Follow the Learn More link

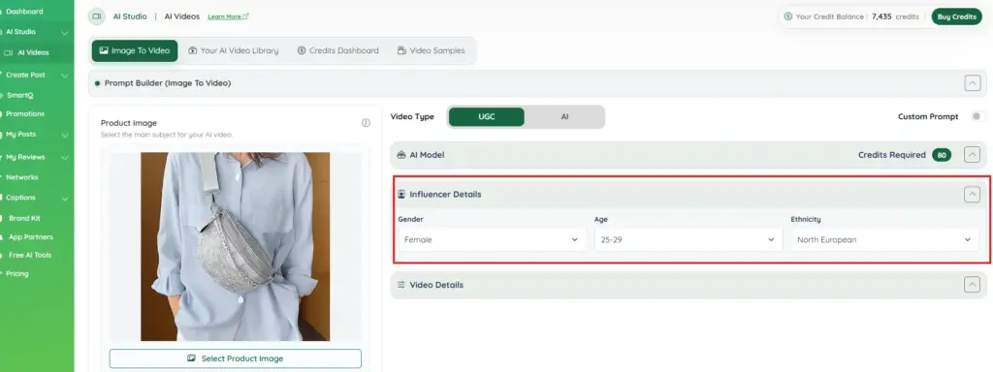[228, 16]
